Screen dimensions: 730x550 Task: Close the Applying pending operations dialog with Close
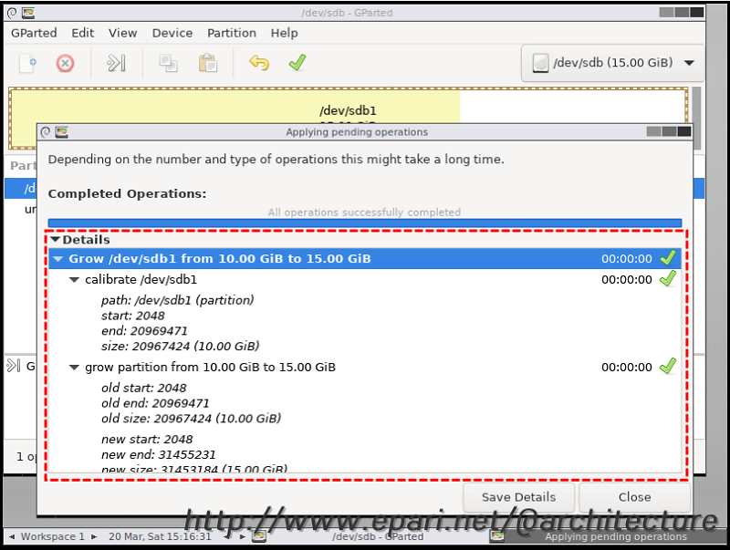pyautogui.click(x=634, y=497)
